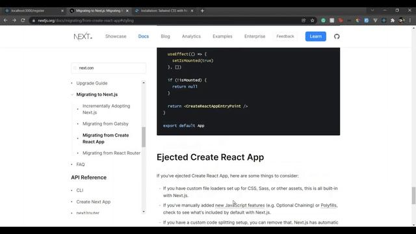Click the Ejected Create React App heading

[210, 157]
